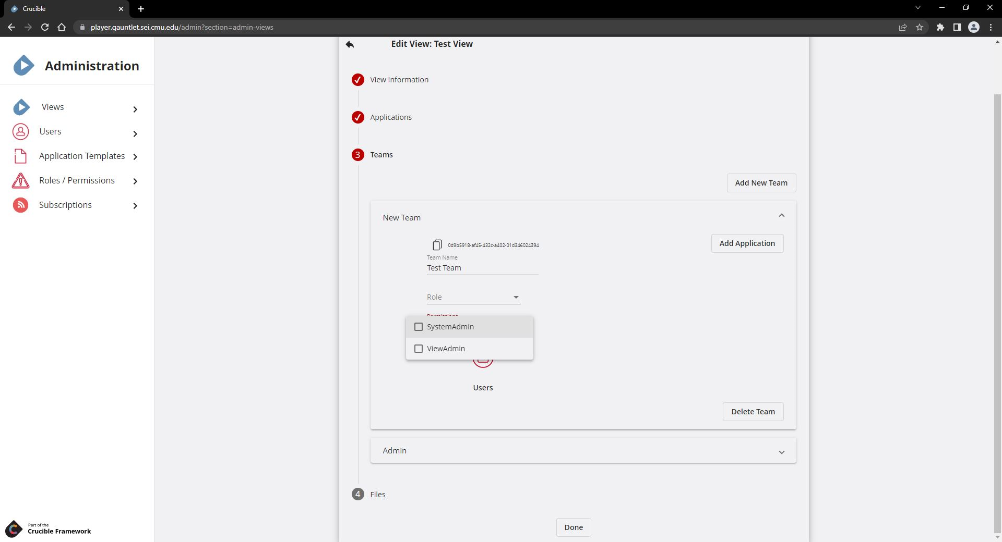Click the Roles / Permissions warning icon
Image resolution: width=1002 pixels, height=542 pixels.
pyautogui.click(x=20, y=181)
